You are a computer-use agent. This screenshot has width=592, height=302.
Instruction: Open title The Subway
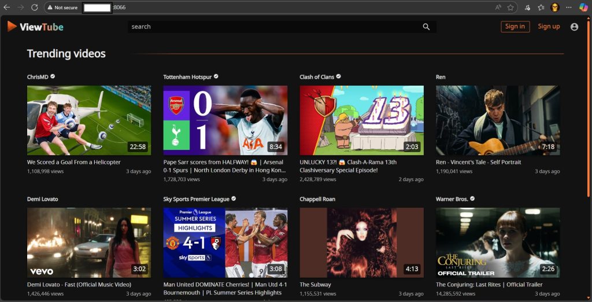coord(315,285)
